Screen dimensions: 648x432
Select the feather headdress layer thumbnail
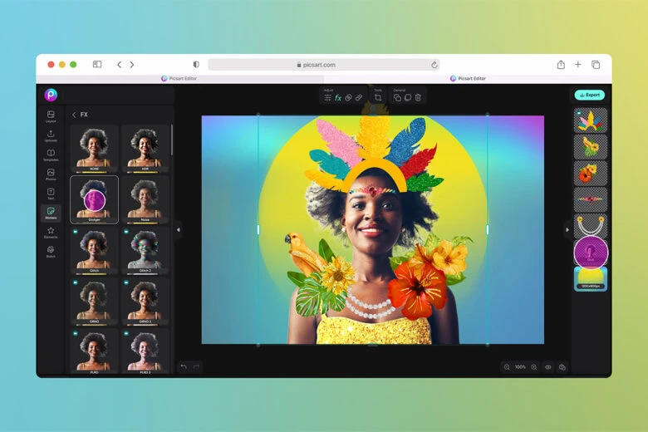[x=590, y=121]
